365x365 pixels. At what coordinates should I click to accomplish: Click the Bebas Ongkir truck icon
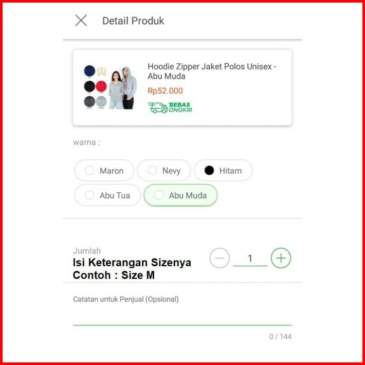pyautogui.click(x=158, y=108)
